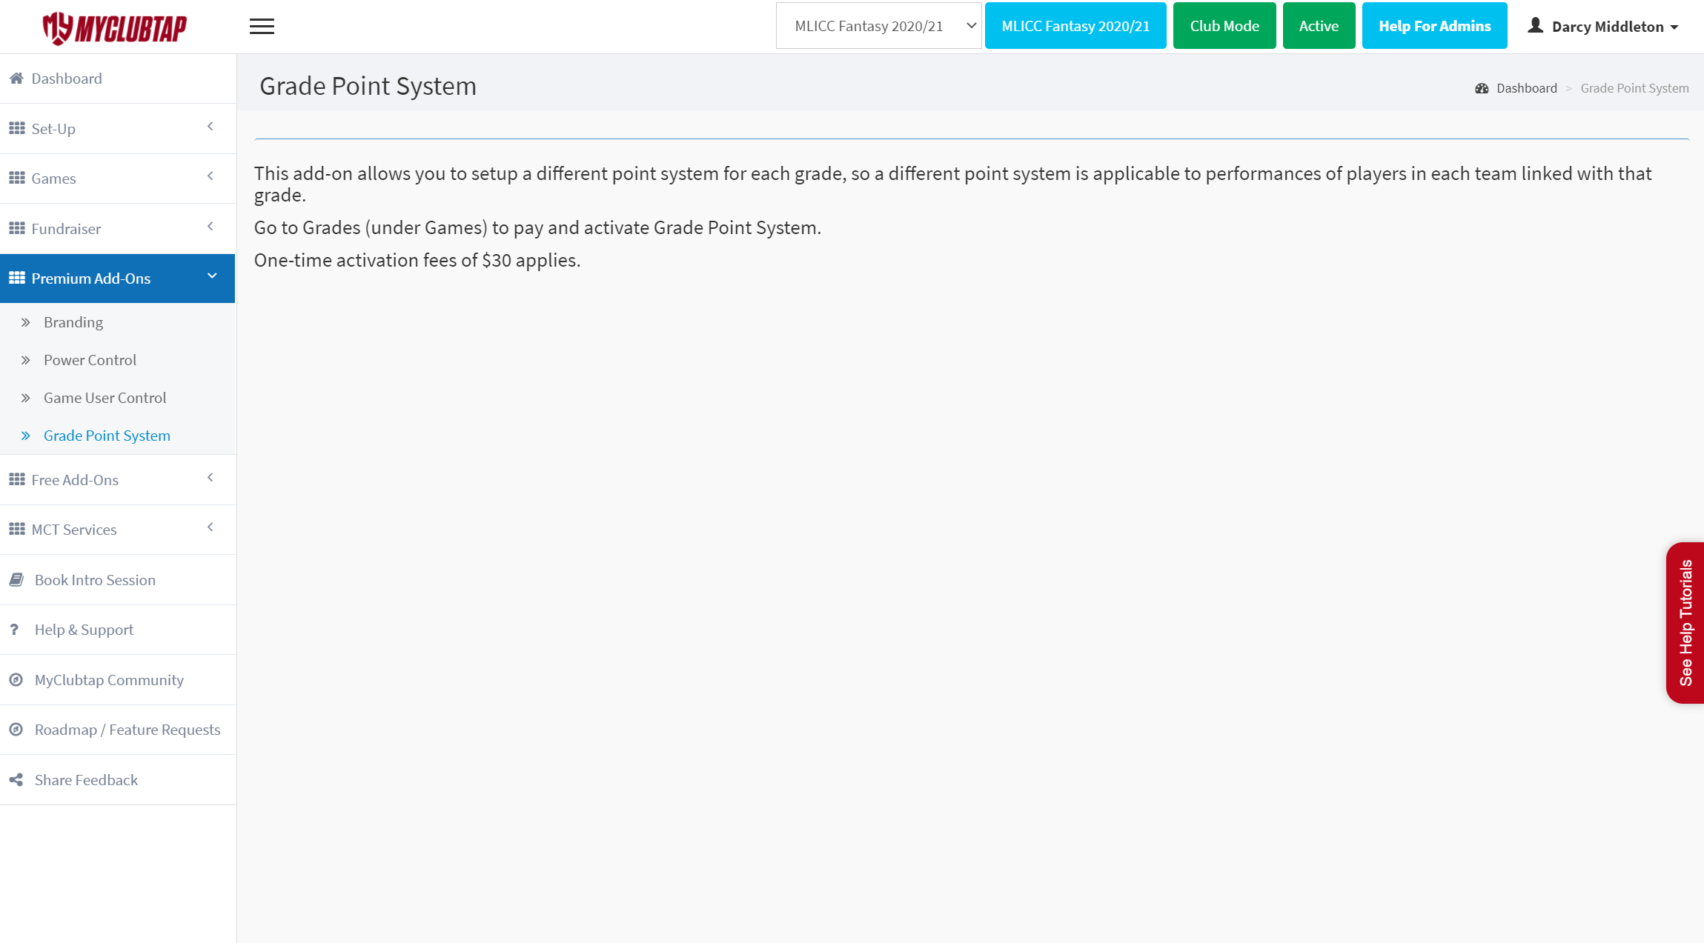Screen dimensions: 1704x943
Task: Click the Share Feedback share icon
Action: point(16,780)
